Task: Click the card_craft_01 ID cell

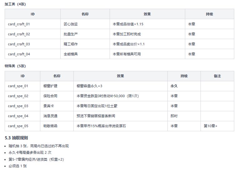Action: pos(32,24)
